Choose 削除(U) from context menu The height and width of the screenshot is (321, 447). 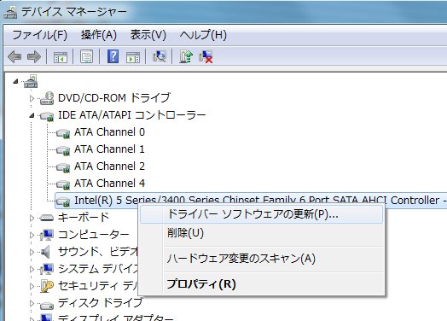pos(261,233)
